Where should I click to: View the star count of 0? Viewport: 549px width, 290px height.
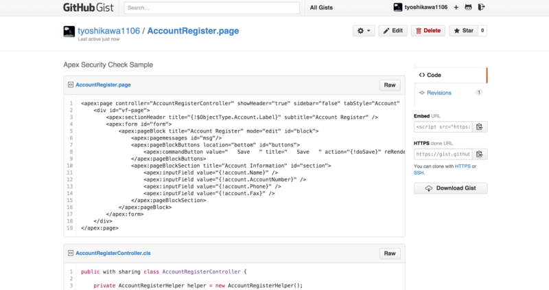pyautogui.click(x=482, y=30)
